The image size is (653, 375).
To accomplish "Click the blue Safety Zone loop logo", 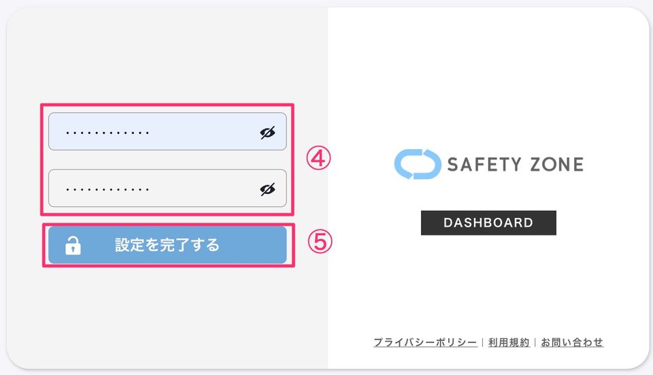I will click(418, 164).
